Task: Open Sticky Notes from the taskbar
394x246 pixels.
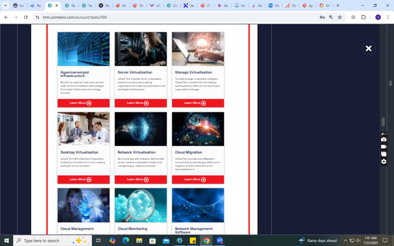Action: (x=193, y=241)
